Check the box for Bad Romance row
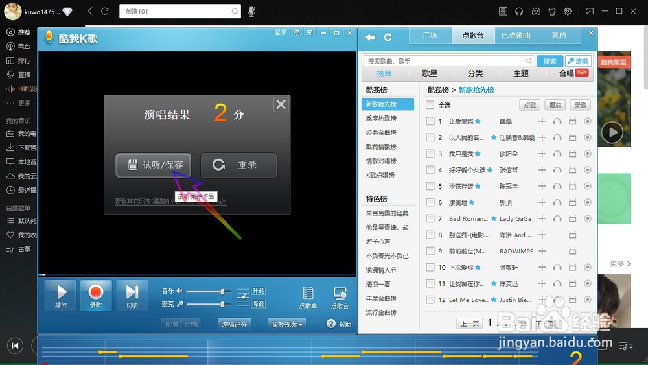This screenshot has width=648, height=365. point(430,218)
